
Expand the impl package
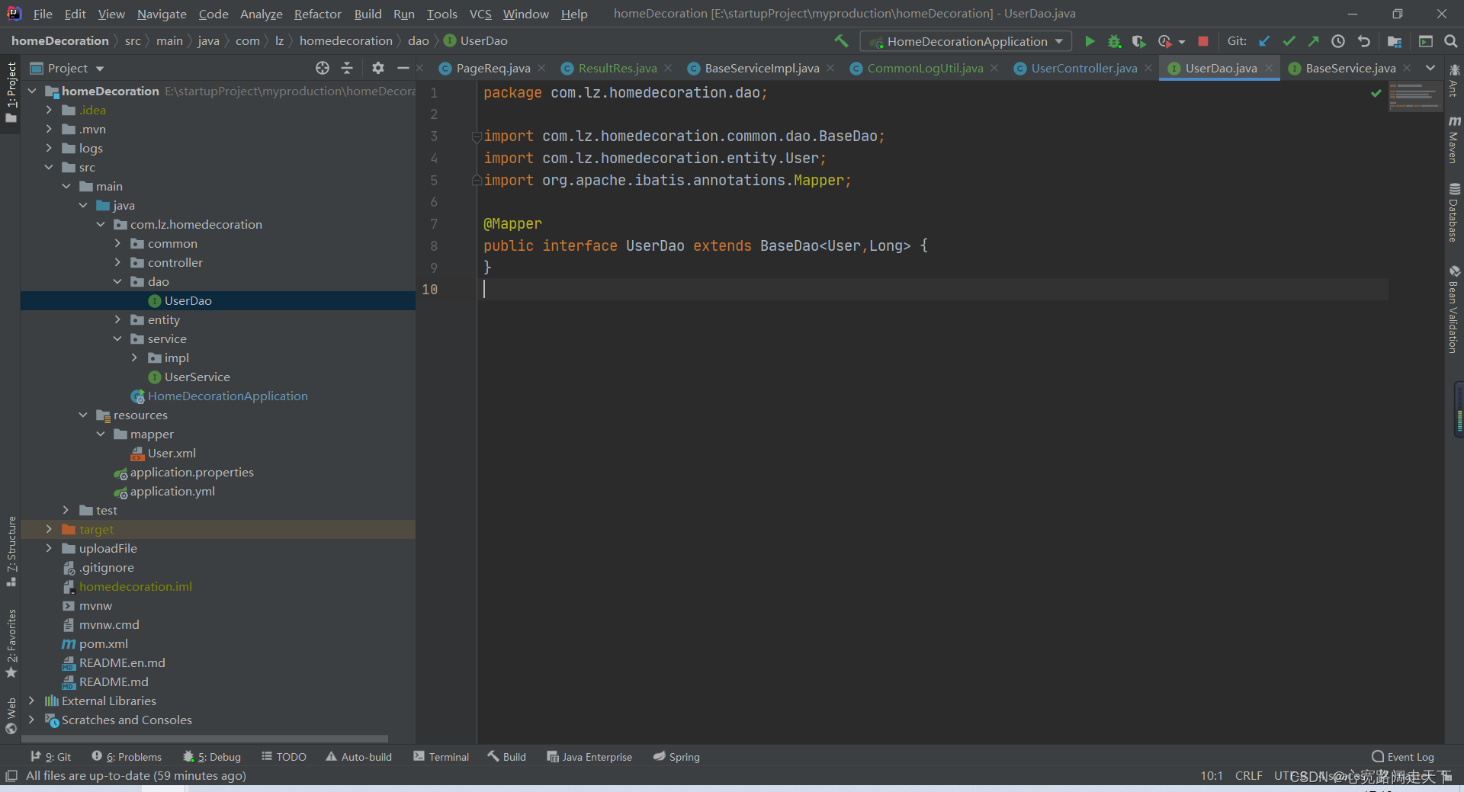(x=134, y=358)
